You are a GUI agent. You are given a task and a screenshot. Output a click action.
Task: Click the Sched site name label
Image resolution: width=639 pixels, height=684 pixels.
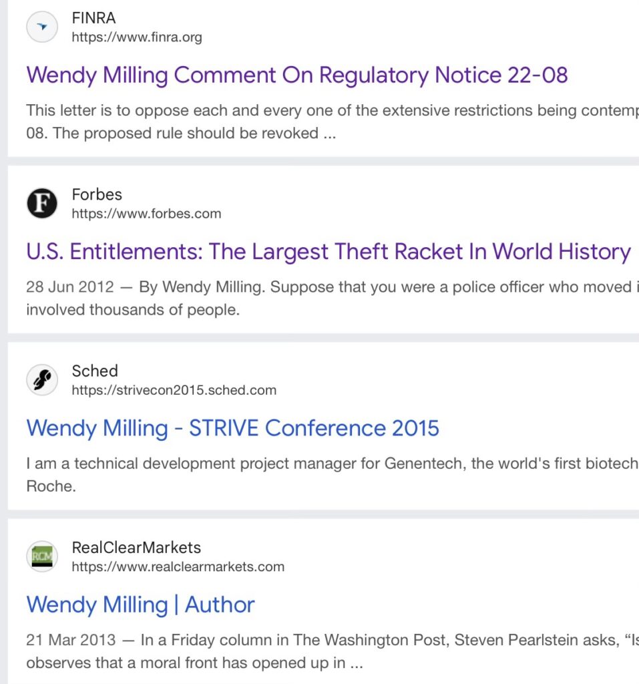click(94, 371)
